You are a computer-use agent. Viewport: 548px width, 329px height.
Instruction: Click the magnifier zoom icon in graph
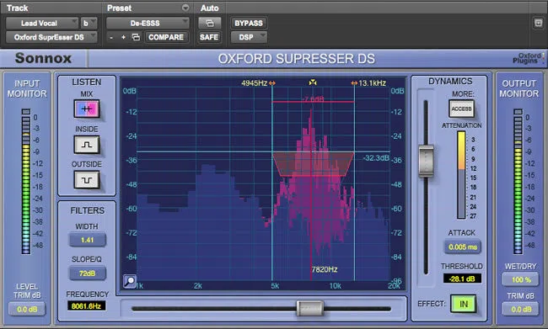pos(130,281)
